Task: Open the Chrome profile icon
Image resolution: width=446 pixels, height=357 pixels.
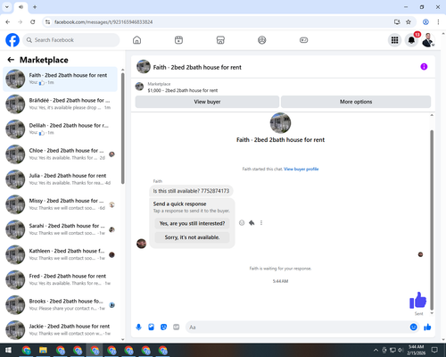Action: click(425, 22)
